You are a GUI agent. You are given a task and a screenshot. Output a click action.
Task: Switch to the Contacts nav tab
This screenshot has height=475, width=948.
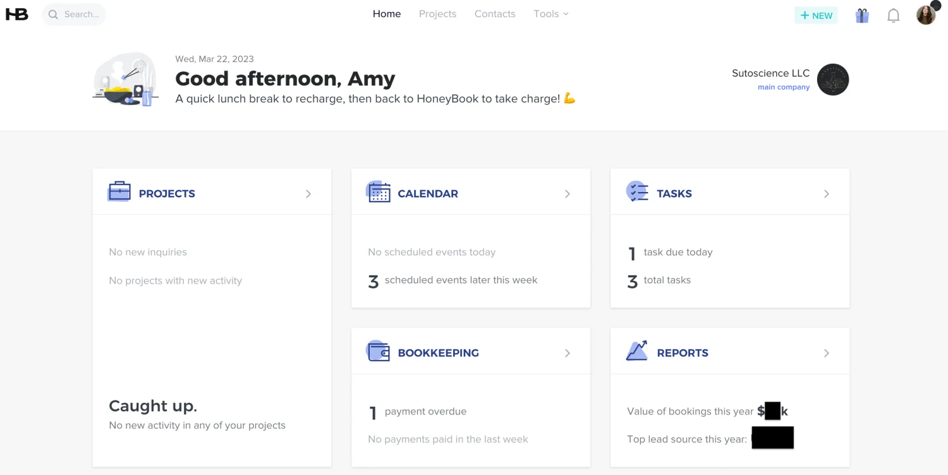(495, 14)
